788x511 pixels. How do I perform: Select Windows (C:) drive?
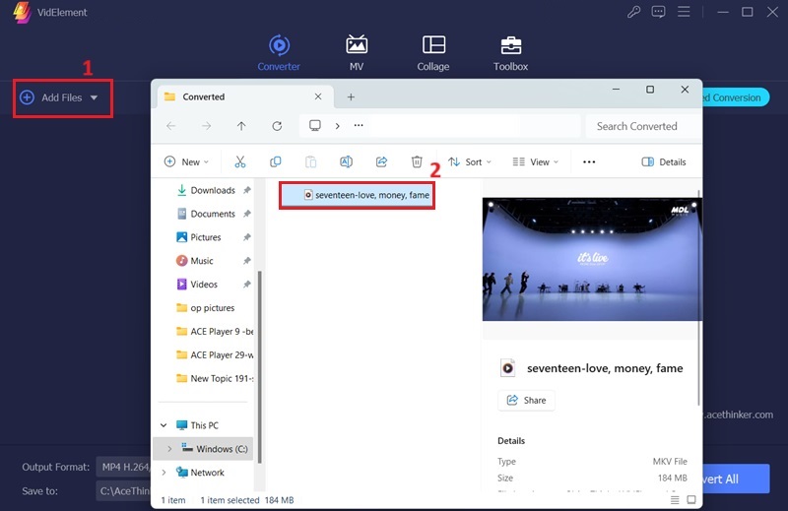pyautogui.click(x=215, y=449)
